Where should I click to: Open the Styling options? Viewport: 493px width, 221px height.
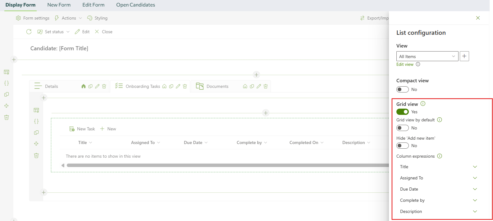point(98,18)
